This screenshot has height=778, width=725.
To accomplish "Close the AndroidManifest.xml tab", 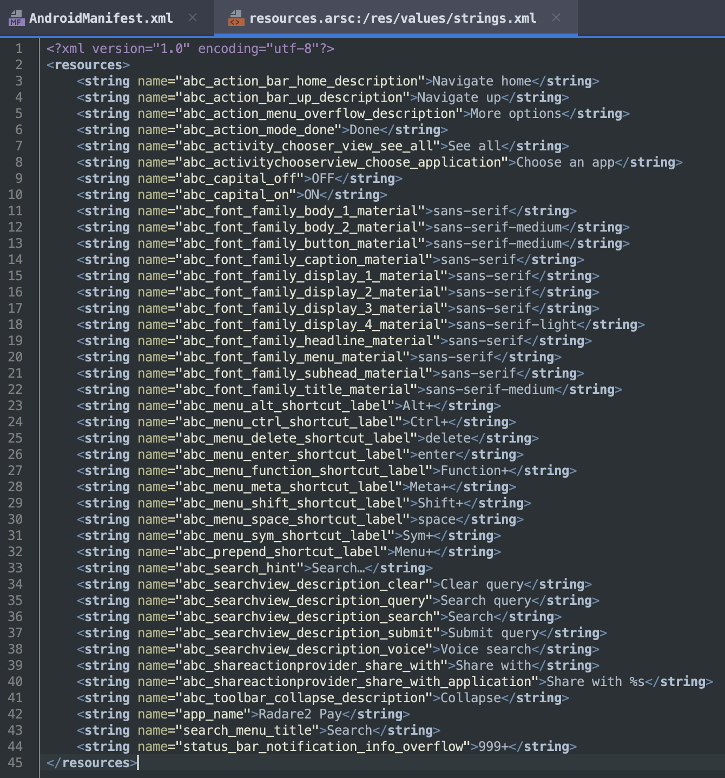I will (x=193, y=17).
